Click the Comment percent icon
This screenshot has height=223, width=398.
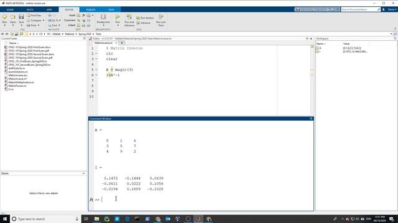pyautogui.click(x=79, y=20)
